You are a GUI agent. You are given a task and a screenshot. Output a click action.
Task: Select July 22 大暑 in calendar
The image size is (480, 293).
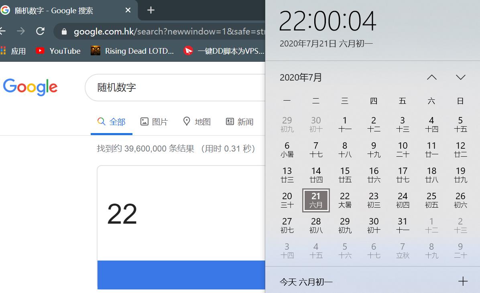tap(345, 200)
